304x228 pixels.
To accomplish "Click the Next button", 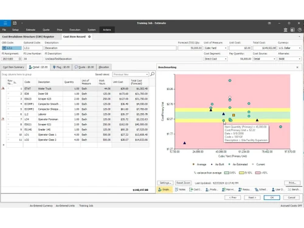I will pos(252,198).
